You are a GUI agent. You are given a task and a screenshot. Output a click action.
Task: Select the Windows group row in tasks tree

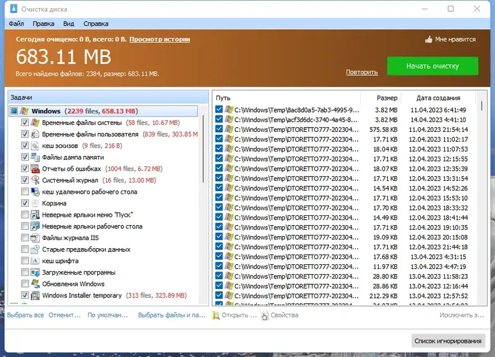tap(103, 111)
